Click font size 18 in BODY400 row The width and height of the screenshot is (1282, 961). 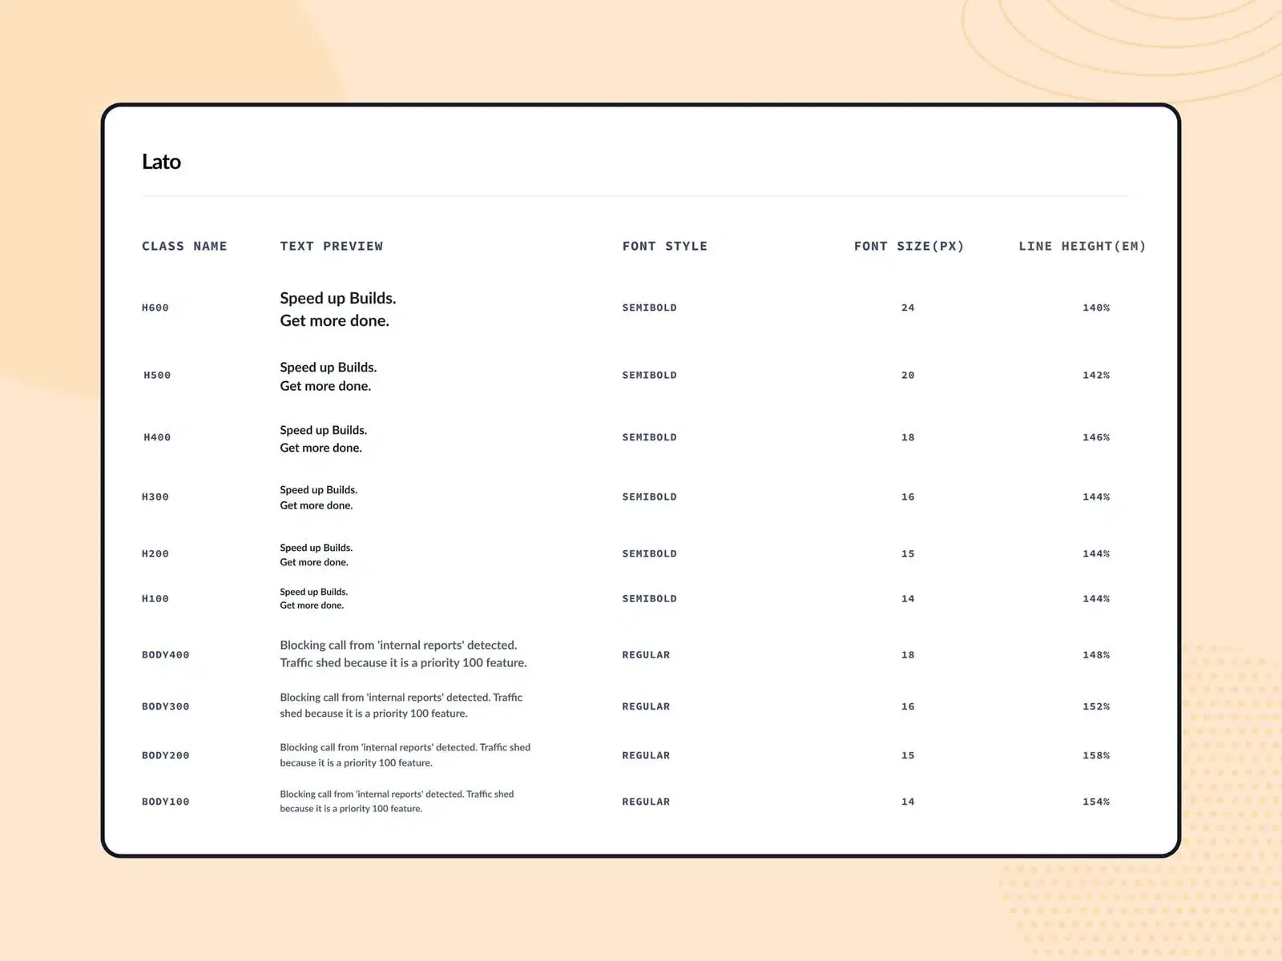[908, 654]
